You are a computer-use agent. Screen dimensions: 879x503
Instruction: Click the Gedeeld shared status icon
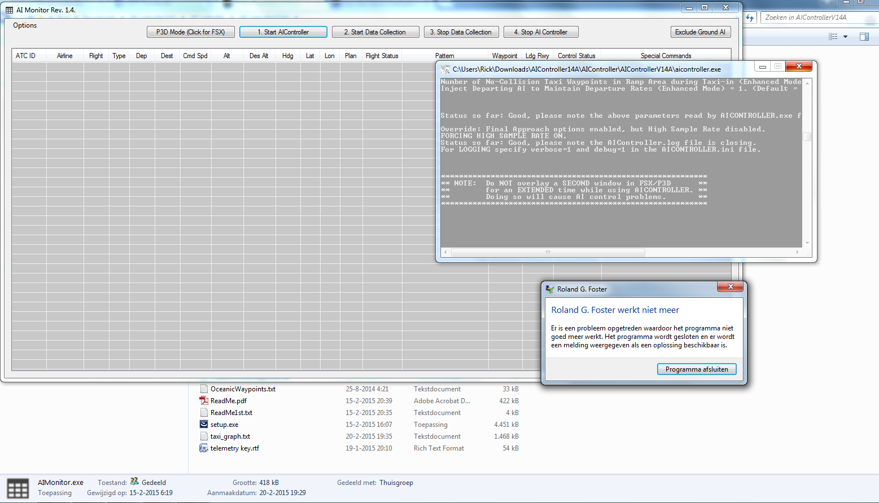pos(134,482)
